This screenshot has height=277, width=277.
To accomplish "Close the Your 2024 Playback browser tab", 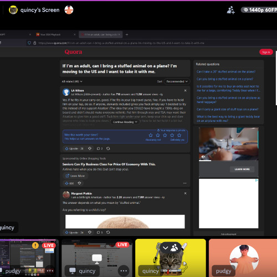I will pos(75,34).
